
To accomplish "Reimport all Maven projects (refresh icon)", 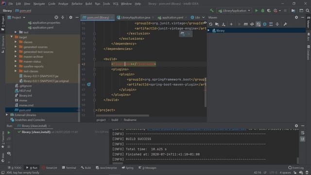I will pos(210,24).
